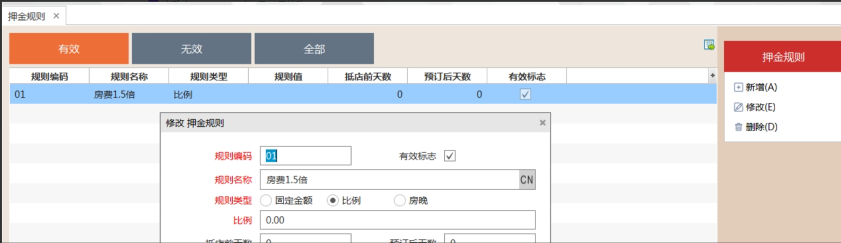Click the 修改(E) edit icon
Viewport: 841px width, 243px height.
(x=738, y=107)
